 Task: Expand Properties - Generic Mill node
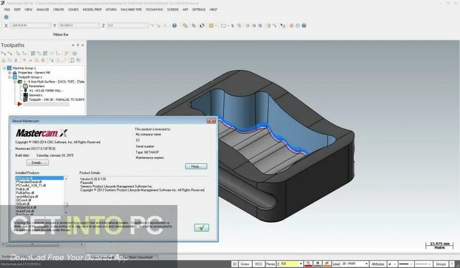click(x=10, y=73)
